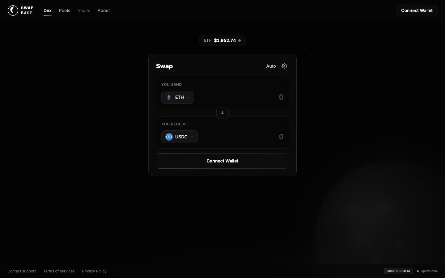Click the SwapBase moon logo

13,11
